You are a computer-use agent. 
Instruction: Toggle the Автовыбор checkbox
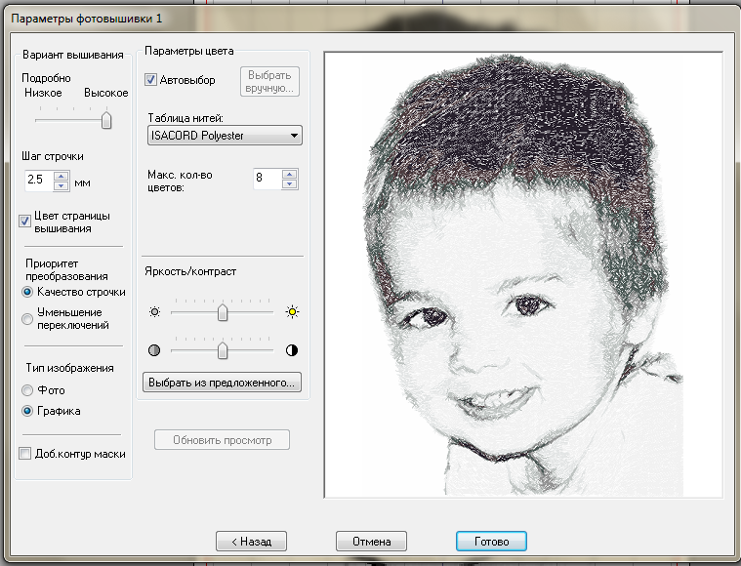click(x=151, y=80)
